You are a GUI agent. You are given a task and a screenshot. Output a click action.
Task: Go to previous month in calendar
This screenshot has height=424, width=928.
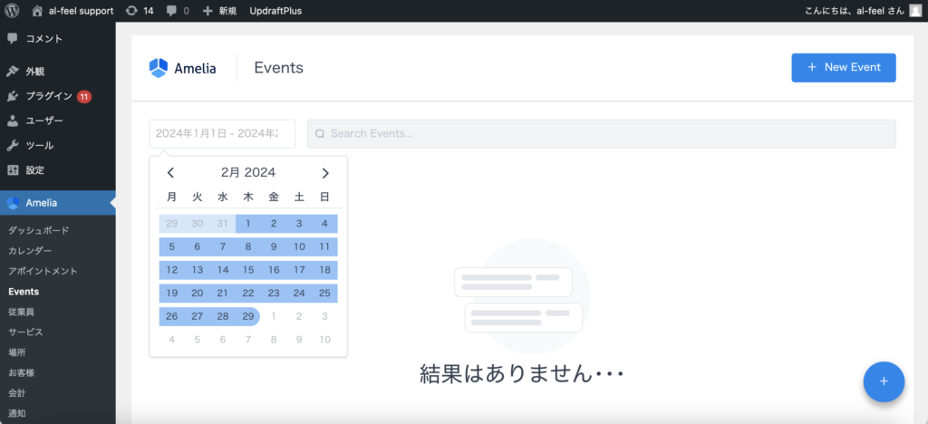point(170,173)
